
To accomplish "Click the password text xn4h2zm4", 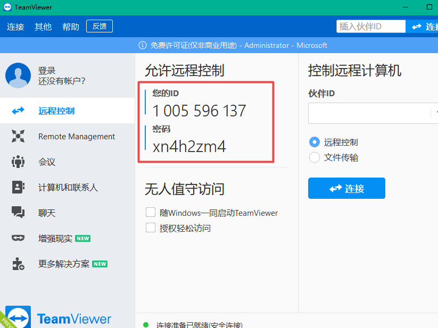I will (x=189, y=146).
